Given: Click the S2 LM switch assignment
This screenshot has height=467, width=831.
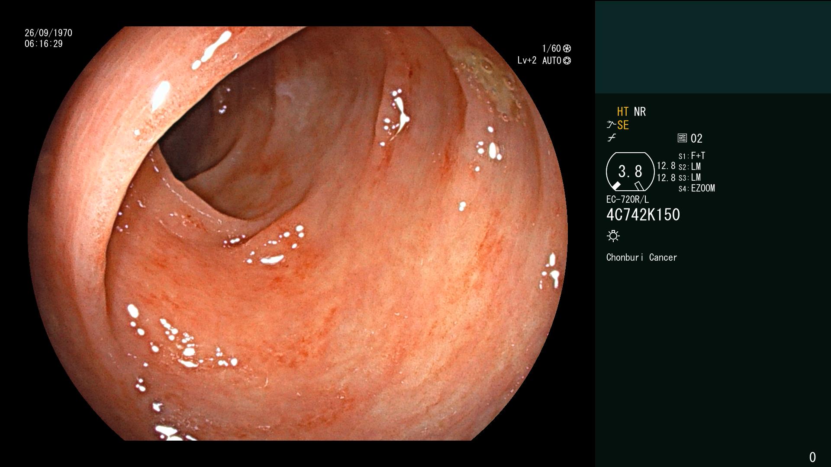Looking at the screenshot, I should click(x=690, y=166).
